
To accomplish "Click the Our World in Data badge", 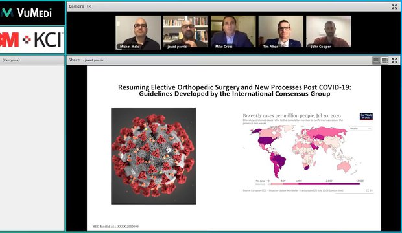I will [x=366, y=116].
